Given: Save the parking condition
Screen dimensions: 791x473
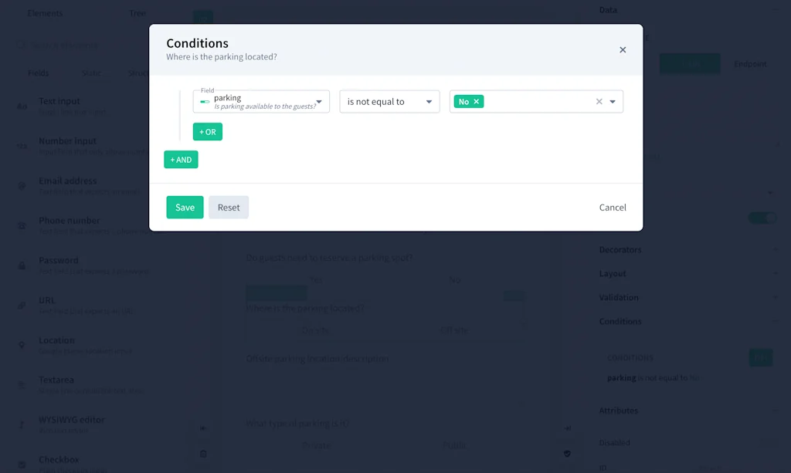Looking at the screenshot, I should tap(185, 207).
